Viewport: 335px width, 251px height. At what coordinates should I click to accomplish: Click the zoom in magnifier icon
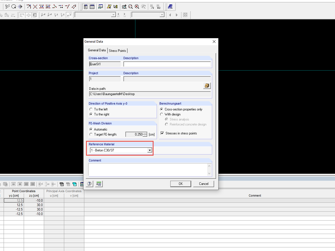coord(130,6)
